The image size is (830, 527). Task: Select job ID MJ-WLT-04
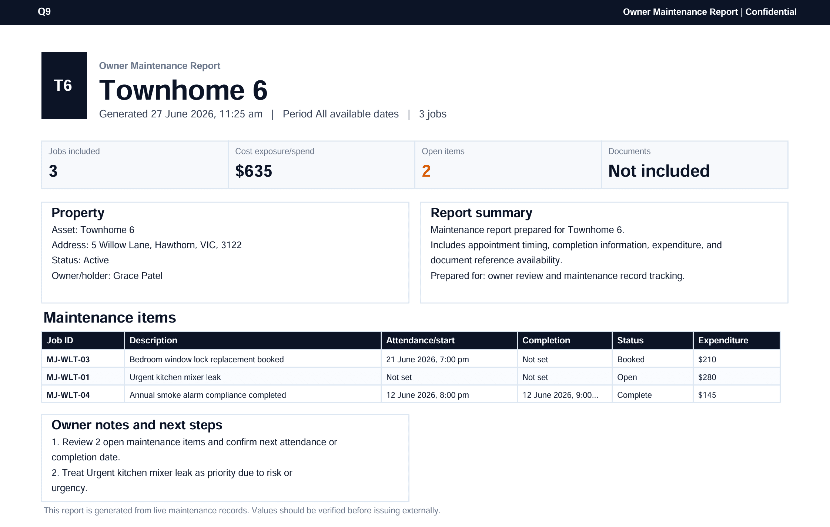click(x=68, y=395)
